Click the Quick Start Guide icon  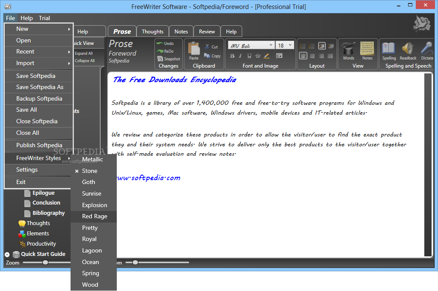[16, 254]
